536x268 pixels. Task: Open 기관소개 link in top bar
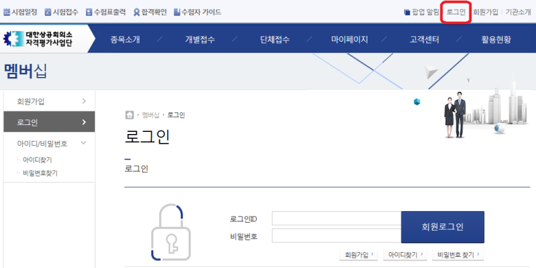pos(518,12)
